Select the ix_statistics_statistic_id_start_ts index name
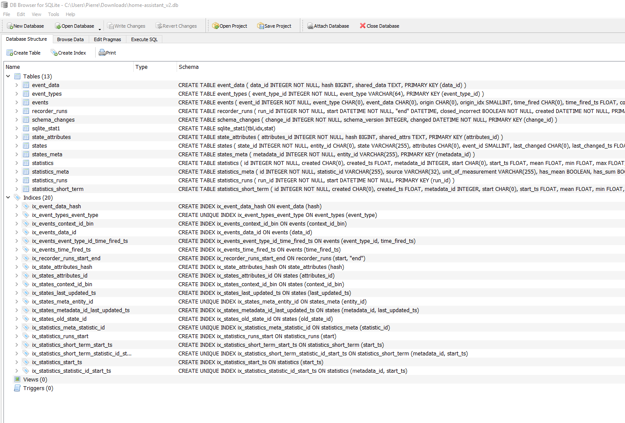Screen dimensions: 625x423 coord(71,371)
